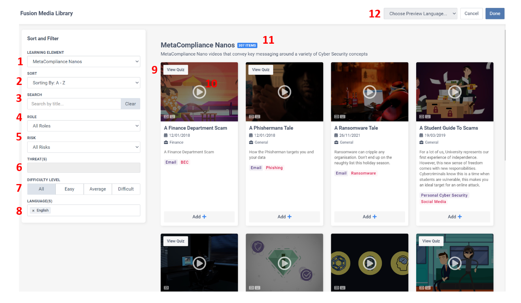This screenshot has height=303, width=521.
Task: Click the Threat(s) input box
Action: coord(84,168)
